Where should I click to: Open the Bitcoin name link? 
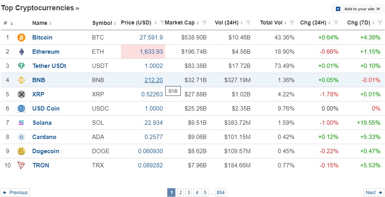pos(42,38)
